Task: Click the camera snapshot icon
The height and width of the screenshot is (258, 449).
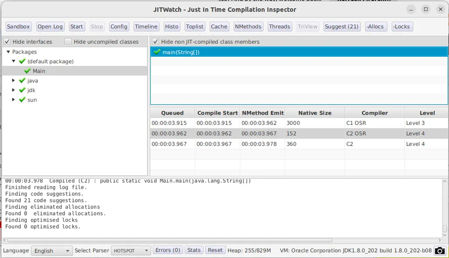Action: [440, 251]
